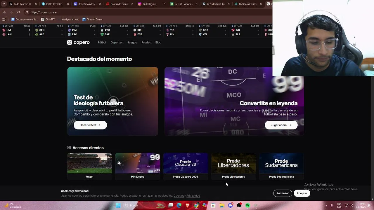This screenshot has height=210, width=374.
Task: Reject cookies with the Rechazar button
Action: coord(283,193)
